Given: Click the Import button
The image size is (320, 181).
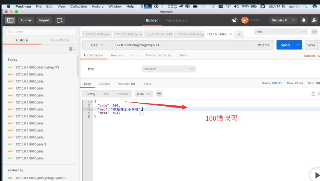Looking at the screenshot, I should [x=44, y=20].
